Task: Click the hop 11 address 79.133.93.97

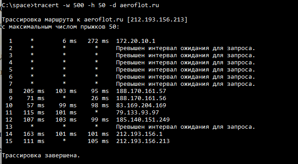Action: tap(138, 113)
